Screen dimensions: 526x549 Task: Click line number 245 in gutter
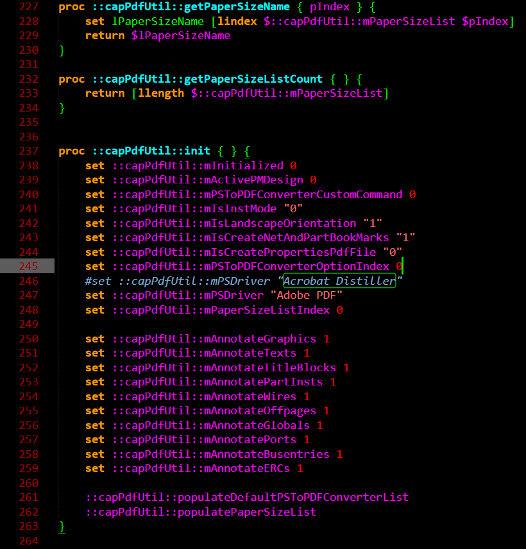point(28,266)
